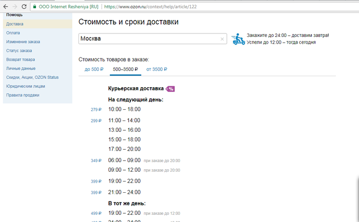Open Статус заказа in sidebar
Viewport: 359px width, 222px height.
(x=19, y=51)
